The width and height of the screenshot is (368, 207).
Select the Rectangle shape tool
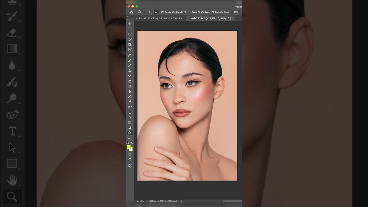click(130, 122)
